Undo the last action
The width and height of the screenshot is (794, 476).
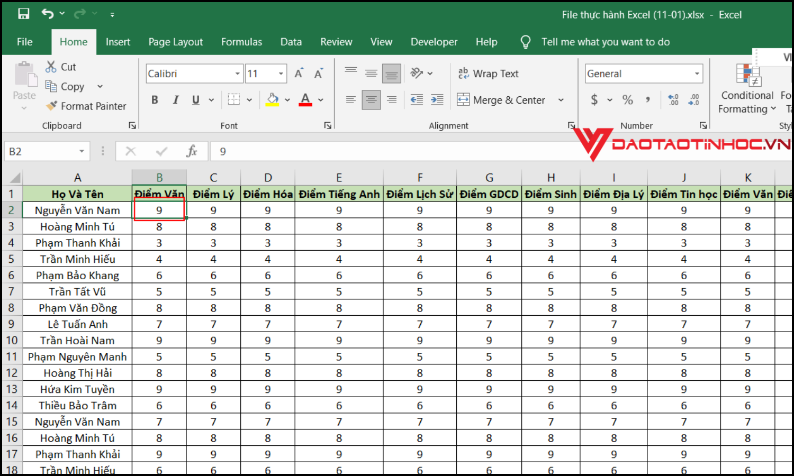[48, 14]
